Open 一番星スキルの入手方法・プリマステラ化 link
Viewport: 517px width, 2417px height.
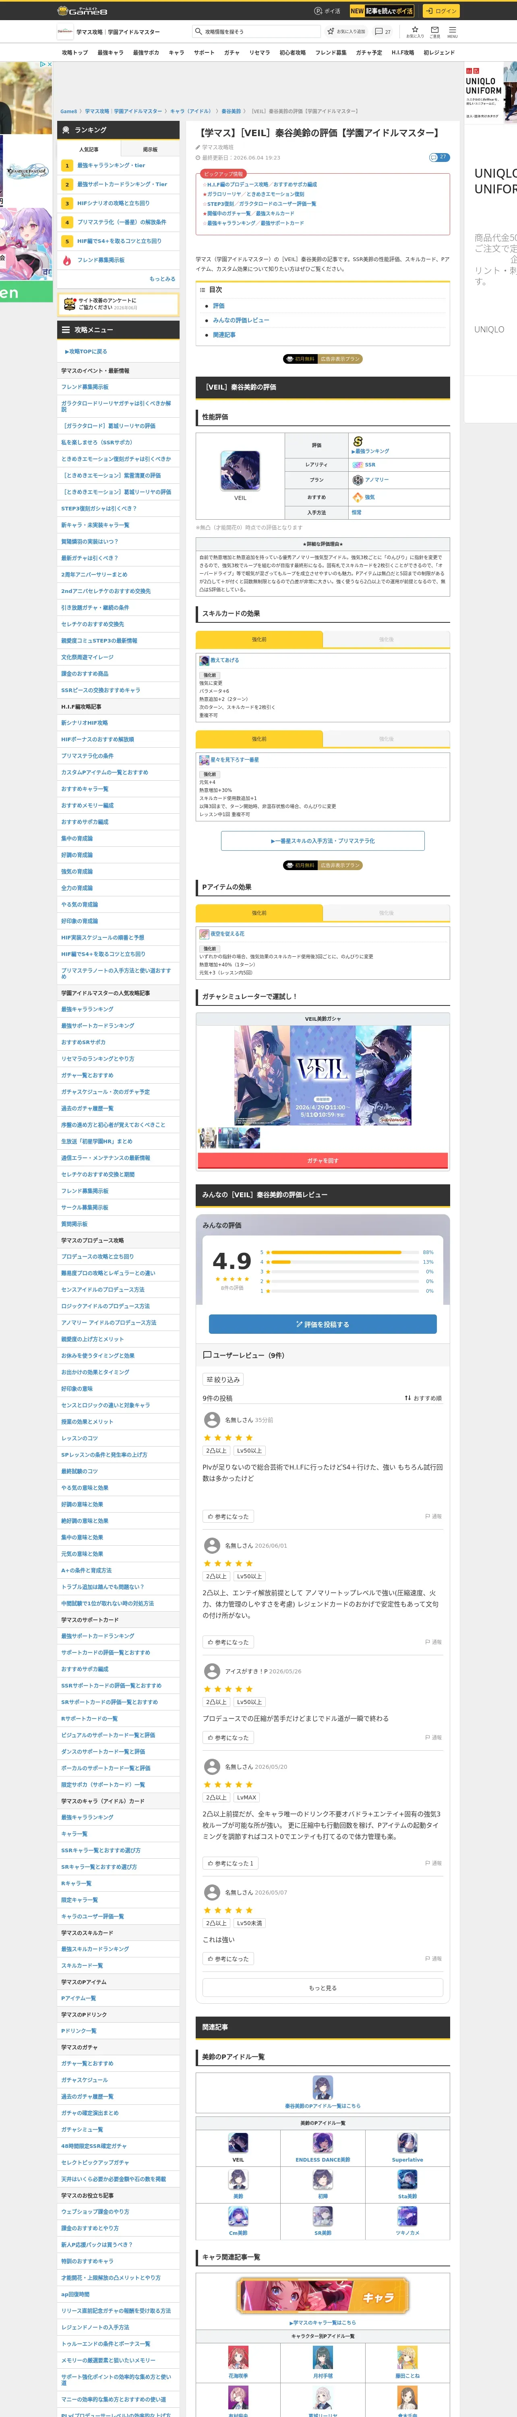tap(323, 841)
